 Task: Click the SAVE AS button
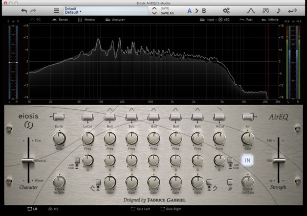[168, 13]
